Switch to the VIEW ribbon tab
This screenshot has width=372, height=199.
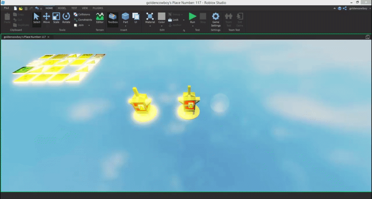tap(85, 8)
